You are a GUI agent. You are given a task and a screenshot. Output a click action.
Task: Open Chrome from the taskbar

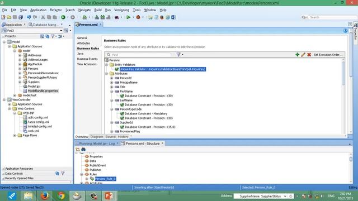pyautogui.click(x=61, y=196)
